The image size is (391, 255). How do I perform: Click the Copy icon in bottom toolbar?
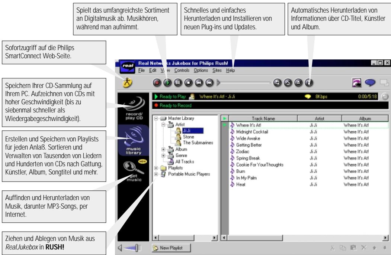pyautogui.click(x=343, y=248)
